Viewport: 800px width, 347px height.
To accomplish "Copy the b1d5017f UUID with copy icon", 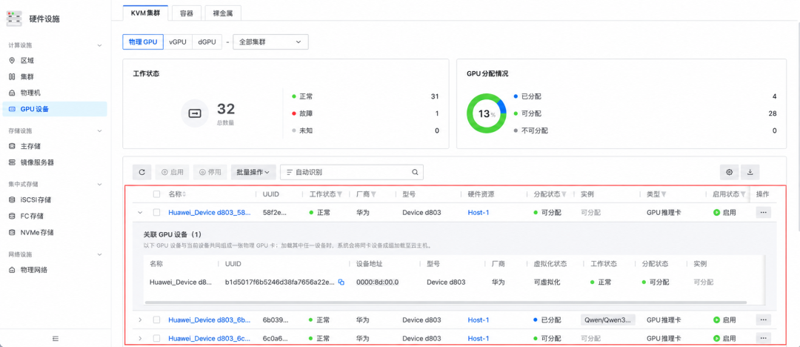I will coord(341,282).
